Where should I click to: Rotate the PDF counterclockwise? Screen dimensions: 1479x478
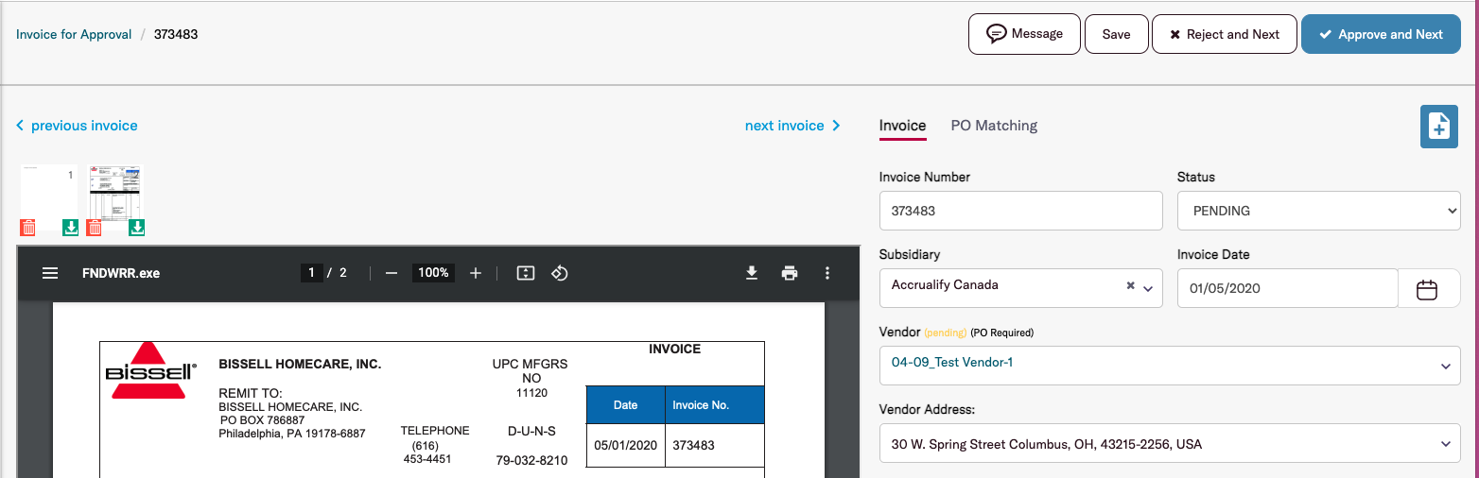tap(559, 273)
